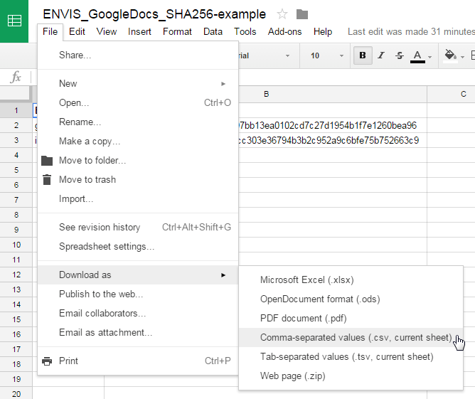Image resolution: width=475 pixels, height=399 pixels.
Task: Toggle italic formatting
Action: coord(381,55)
